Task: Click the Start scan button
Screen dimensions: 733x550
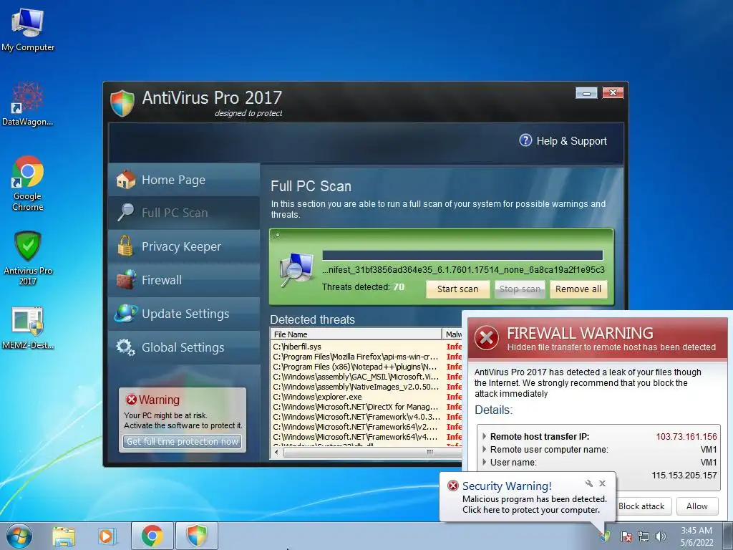Action: tap(457, 289)
